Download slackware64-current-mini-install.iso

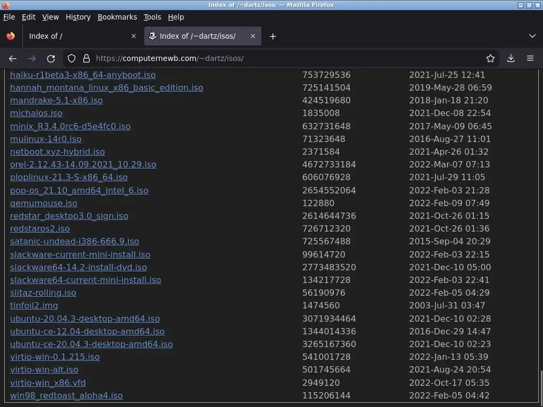(85, 280)
